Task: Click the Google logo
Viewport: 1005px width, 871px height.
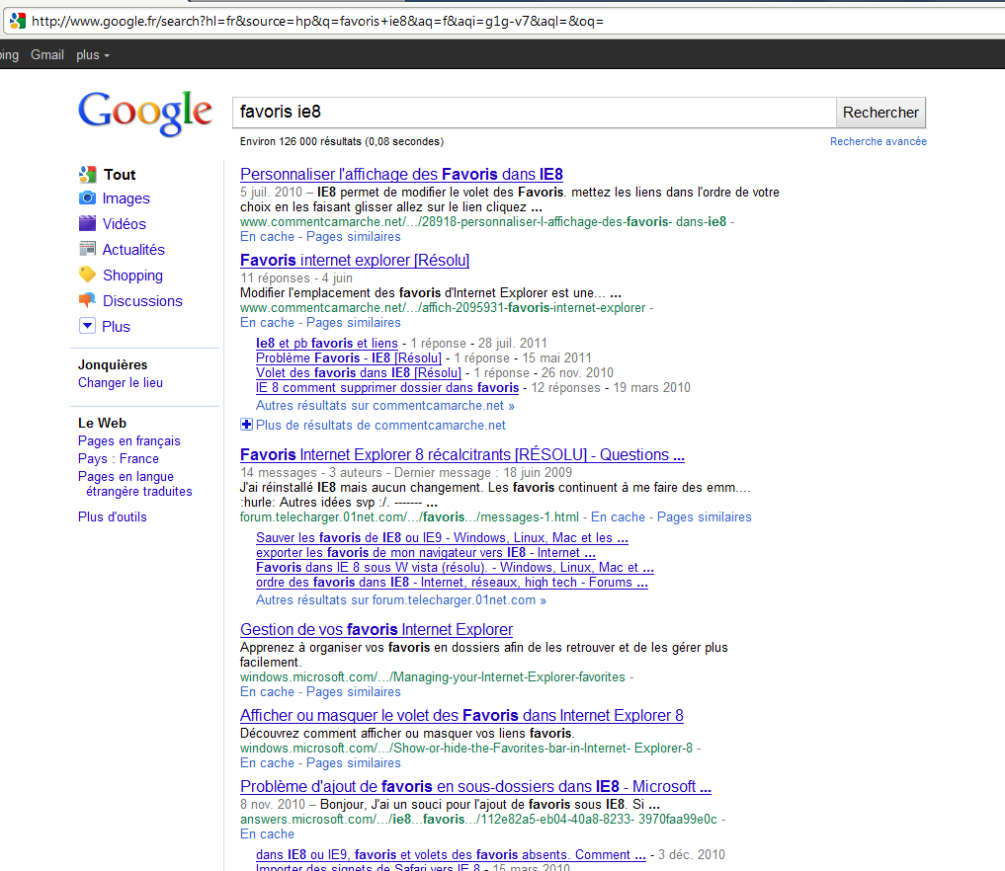Action: [145, 113]
